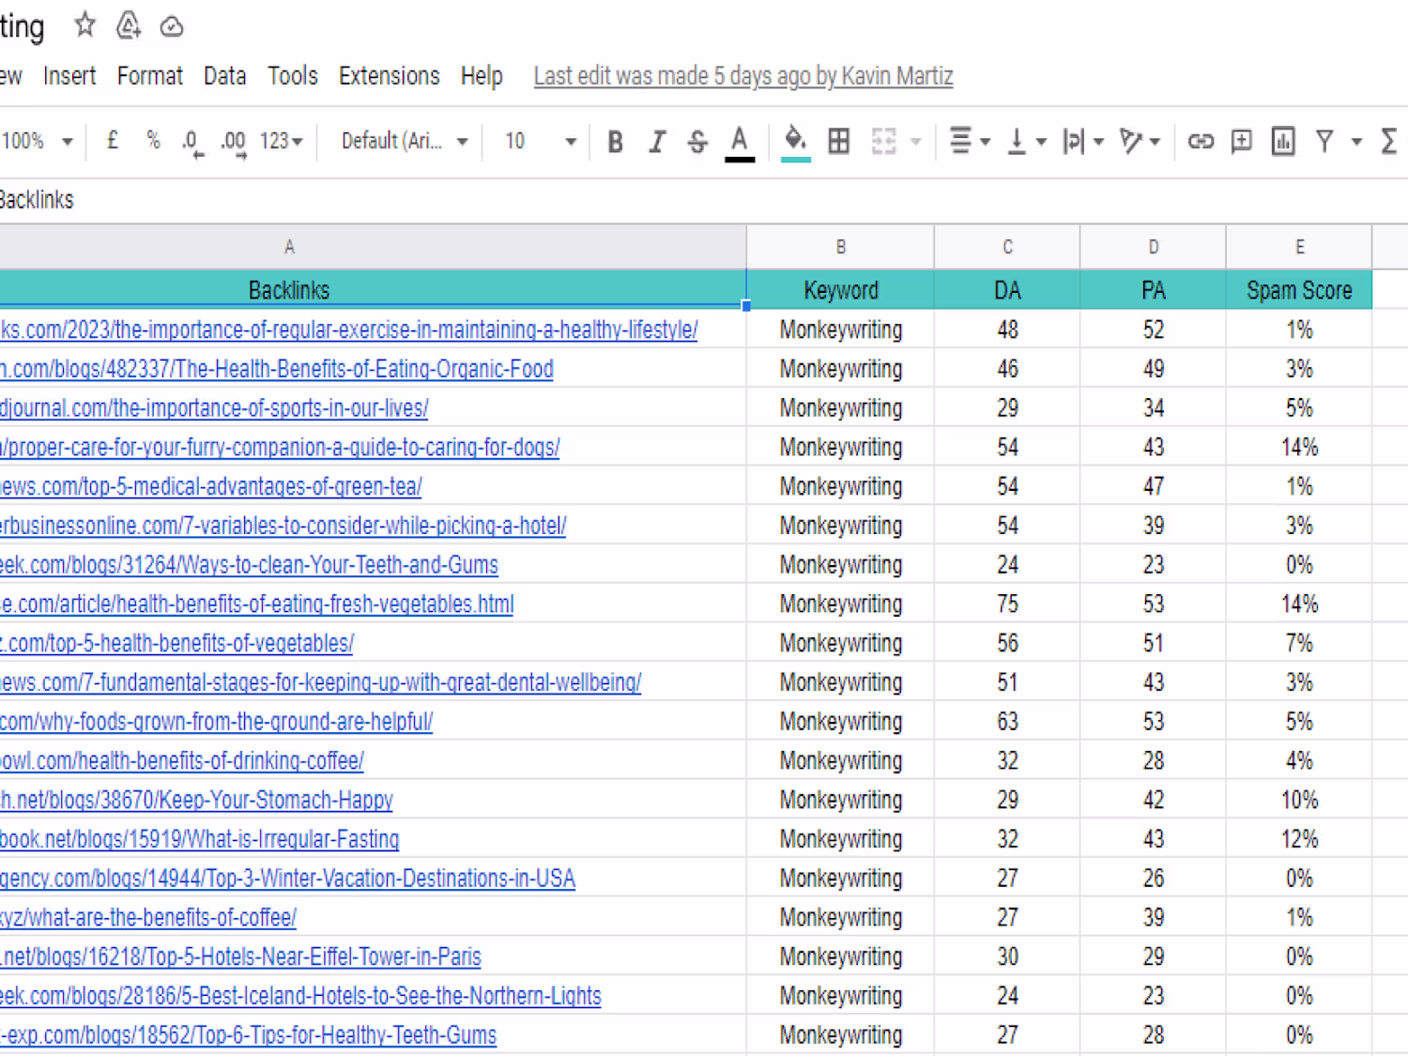Image resolution: width=1408 pixels, height=1056 pixels.
Task: Apply strikethrough formatting
Action: [x=697, y=142]
